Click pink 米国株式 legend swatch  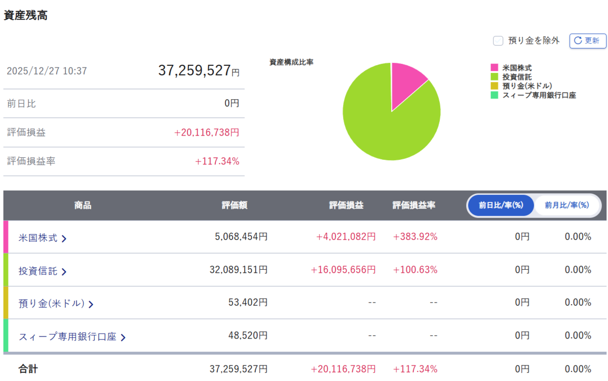click(x=495, y=68)
